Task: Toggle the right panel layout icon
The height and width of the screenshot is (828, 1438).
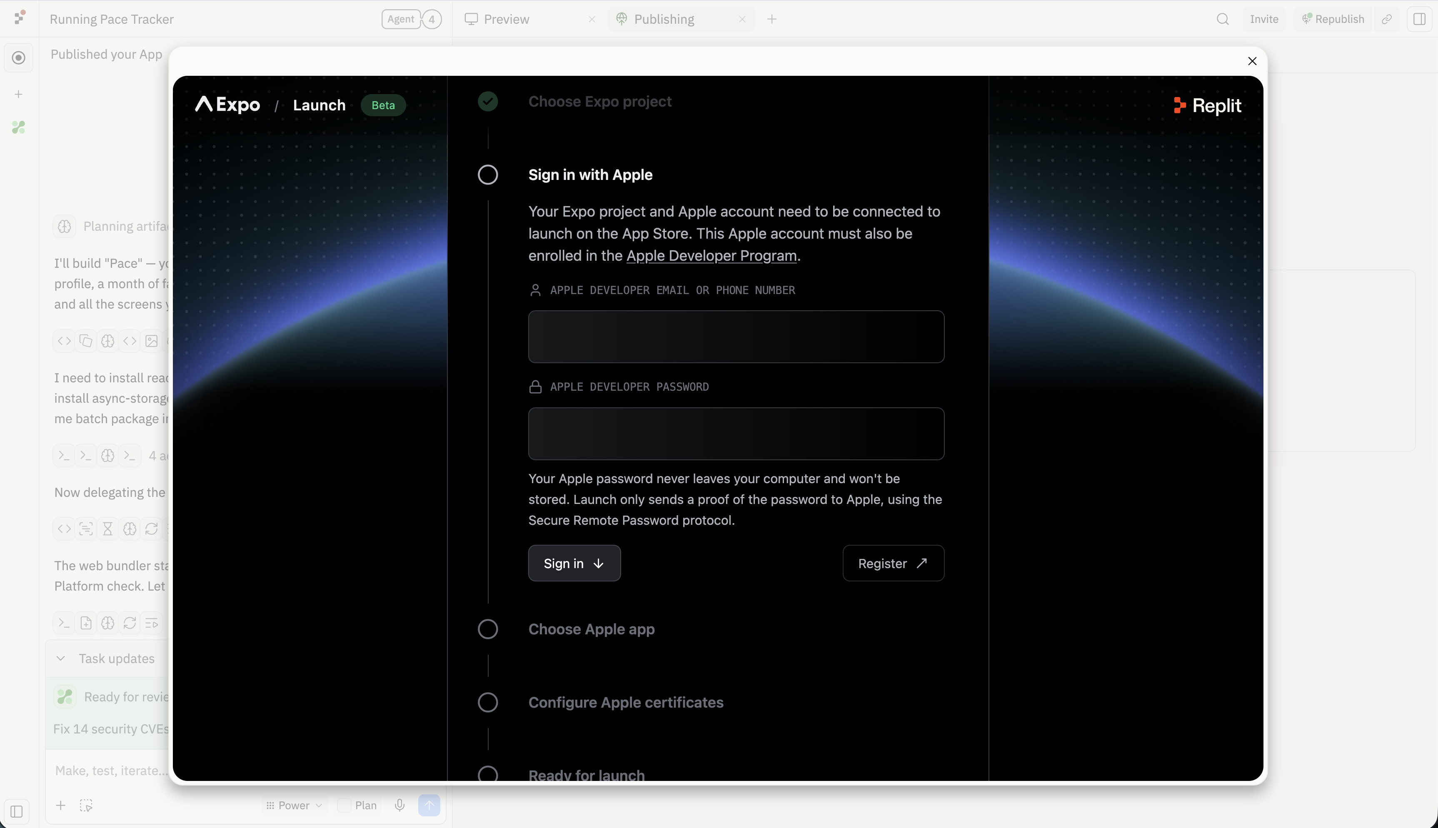Action: (x=1419, y=19)
